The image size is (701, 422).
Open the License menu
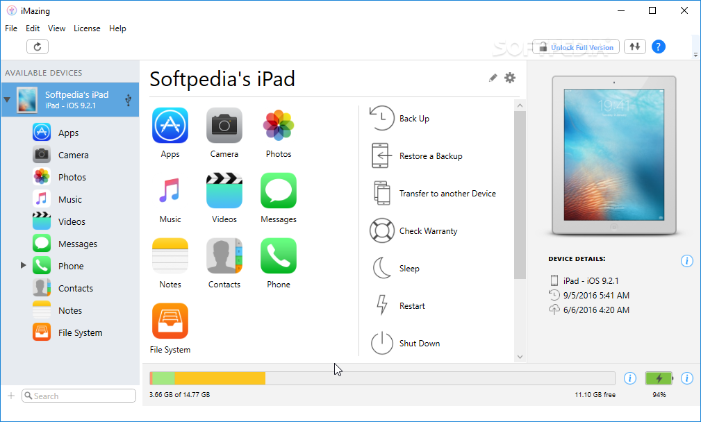coord(87,28)
